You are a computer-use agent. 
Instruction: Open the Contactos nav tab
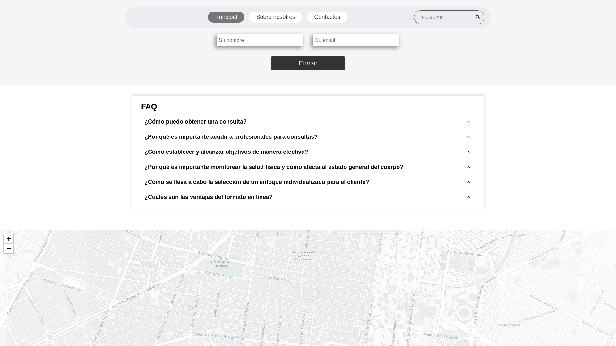[x=327, y=17]
